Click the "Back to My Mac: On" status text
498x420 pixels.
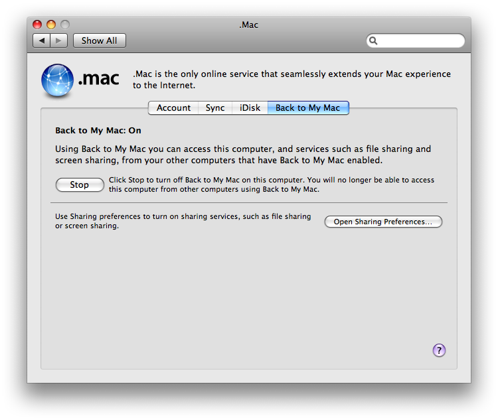pos(98,131)
